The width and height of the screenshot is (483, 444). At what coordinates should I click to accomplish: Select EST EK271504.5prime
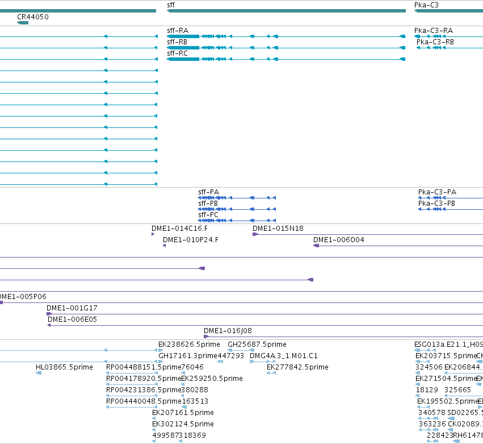pos(446,379)
